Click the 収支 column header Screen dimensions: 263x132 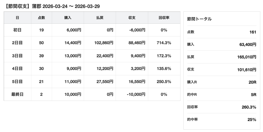point(132,18)
